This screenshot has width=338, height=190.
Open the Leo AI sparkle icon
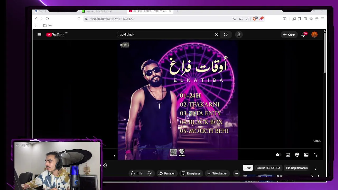311,19
